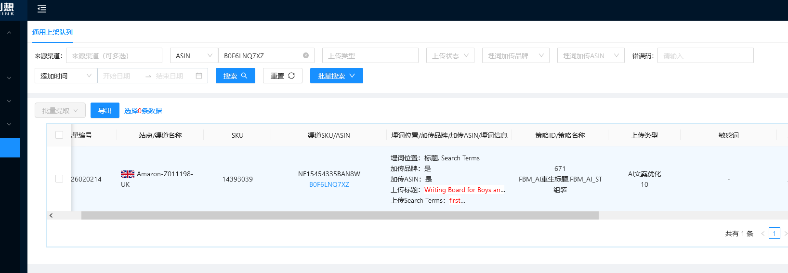Click the 策略ID/策略名称 column header

560,135
